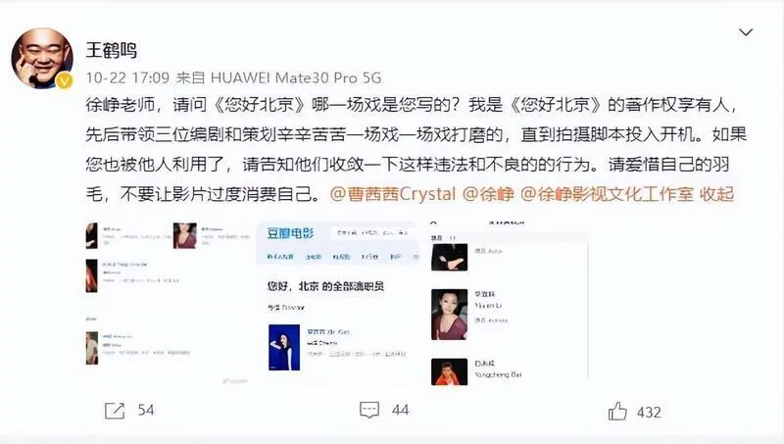Click the comment count 44

(x=401, y=411)
